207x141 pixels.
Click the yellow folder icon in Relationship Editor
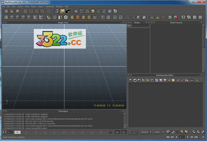pyautogui.click(x=173, y=80)
